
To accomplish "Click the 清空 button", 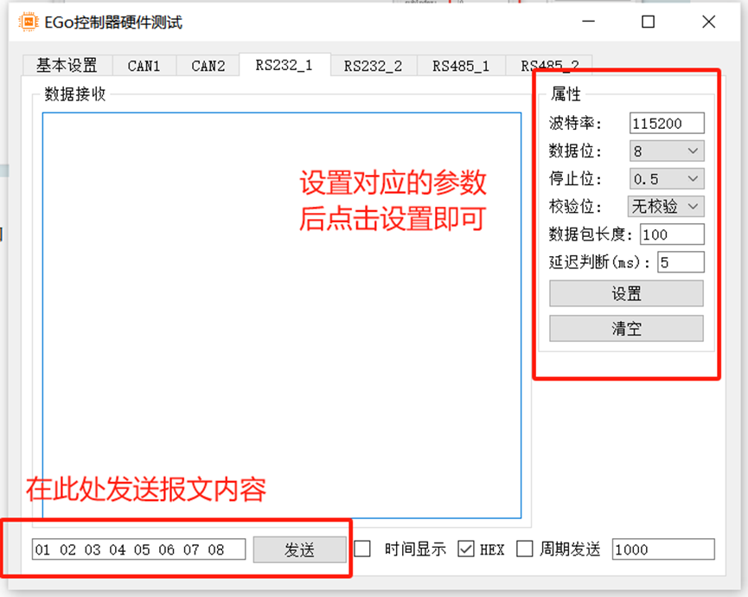I will point(626,328).
